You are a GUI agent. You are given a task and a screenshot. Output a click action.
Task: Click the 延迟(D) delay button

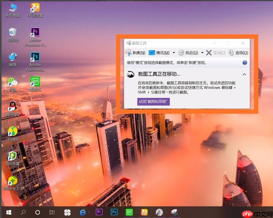pyautogui.click(x=188, y=52)
